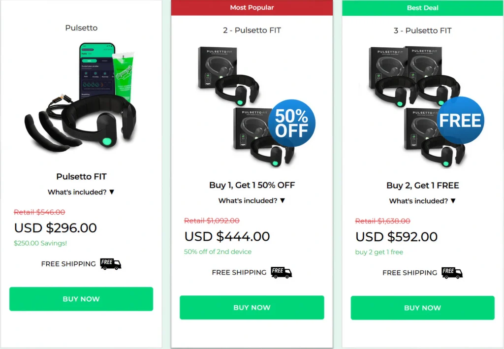This screenshot has width=504, height=349.
Task: Select the red Most Popular banner
Action: pyautogui.click(x=252, y=8)
